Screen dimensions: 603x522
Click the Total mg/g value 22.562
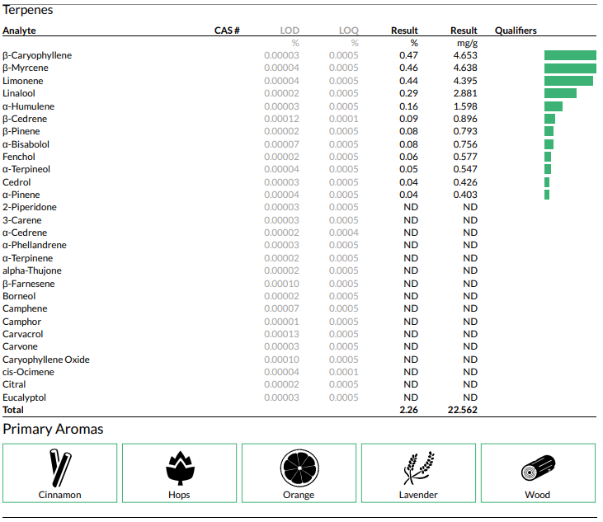(463, 410)
